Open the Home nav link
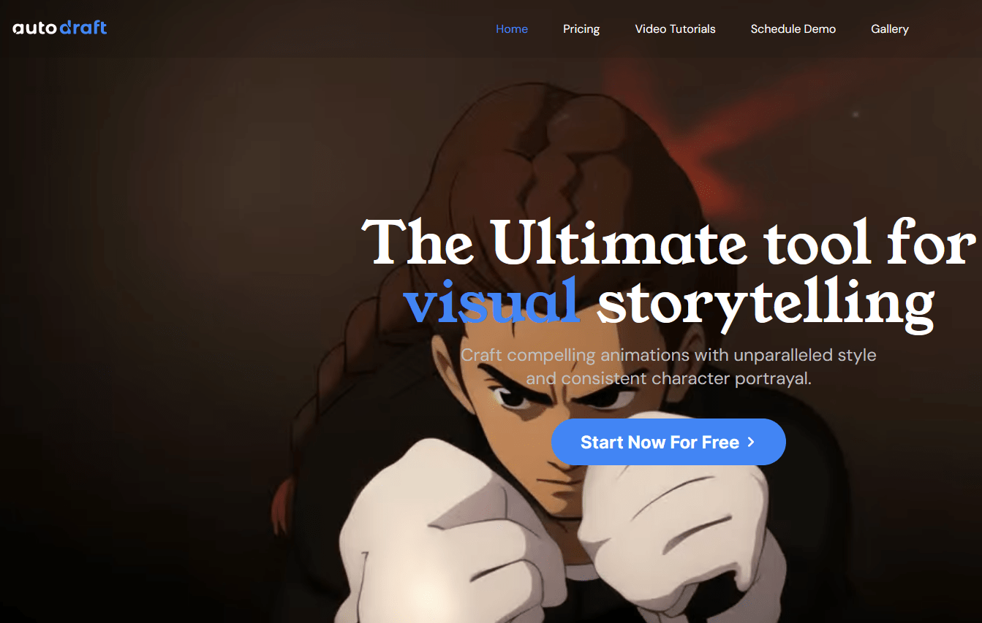Screen dimensions: 982x623 (x=512, y=29)
